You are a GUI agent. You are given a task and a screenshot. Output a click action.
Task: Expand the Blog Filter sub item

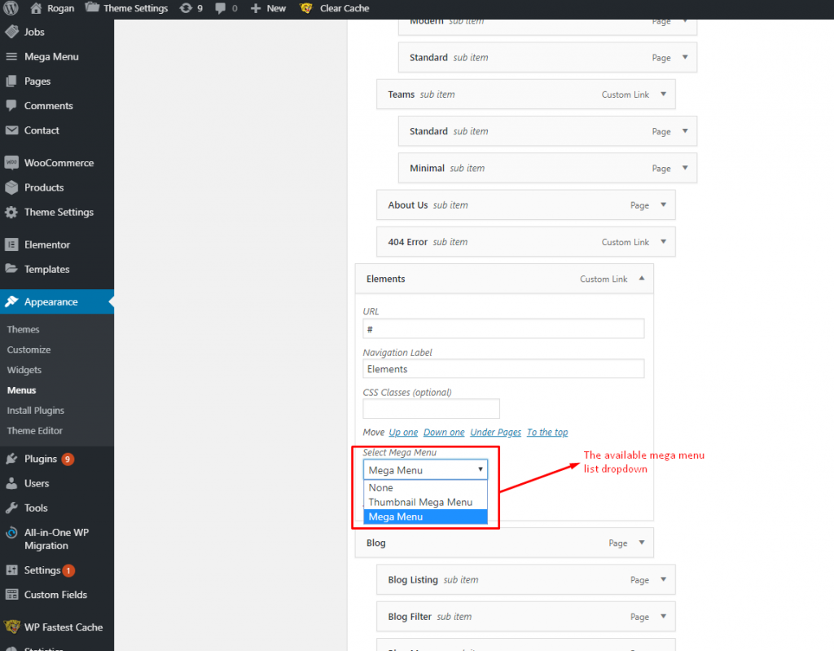click(x=663, y=617)
